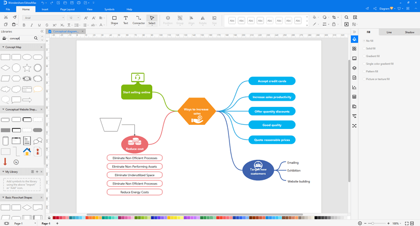
Task: Select the Solid fill option
Action: tap(371, 49)
